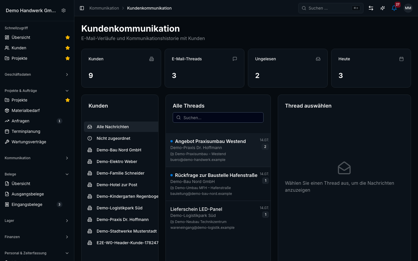Toggle favorite star on Projekte under Projekte & Aufträge
The image size is (418, 261).
(x=68, y=100)
